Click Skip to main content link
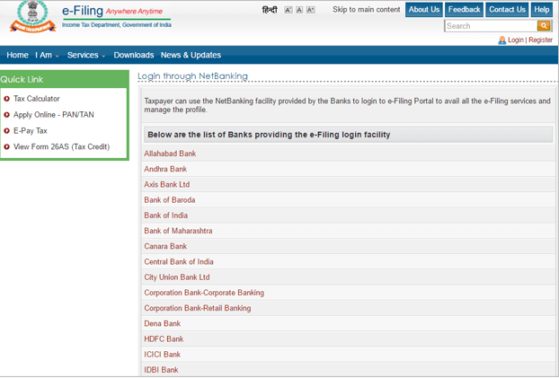 coord(366,10)
